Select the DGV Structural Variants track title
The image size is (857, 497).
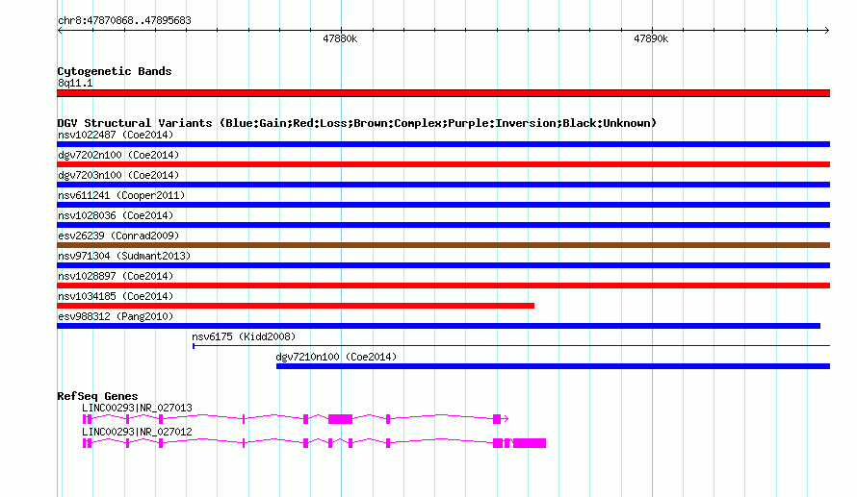point(356,123)
